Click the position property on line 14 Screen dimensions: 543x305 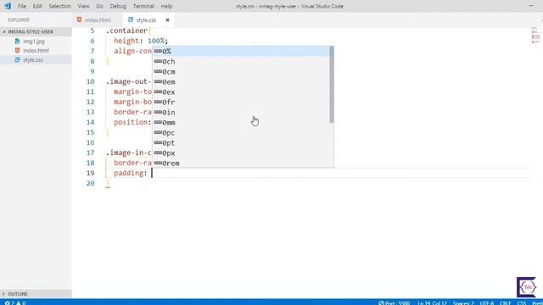tap(131, 122)
